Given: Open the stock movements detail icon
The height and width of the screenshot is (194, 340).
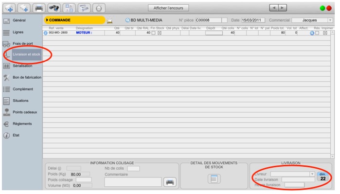Looking at the screenshot, I should tap(214, 179).
